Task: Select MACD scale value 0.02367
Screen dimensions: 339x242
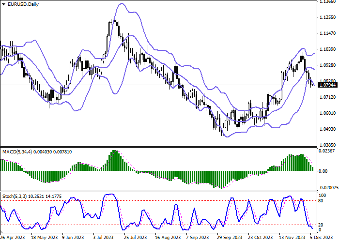Action: click(x=327, y=151)
